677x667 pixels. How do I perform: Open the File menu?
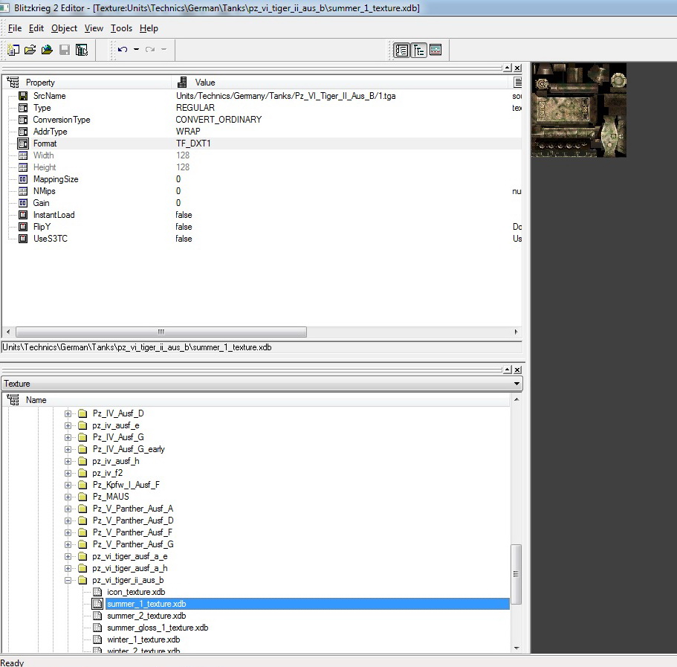coord(15,28)
